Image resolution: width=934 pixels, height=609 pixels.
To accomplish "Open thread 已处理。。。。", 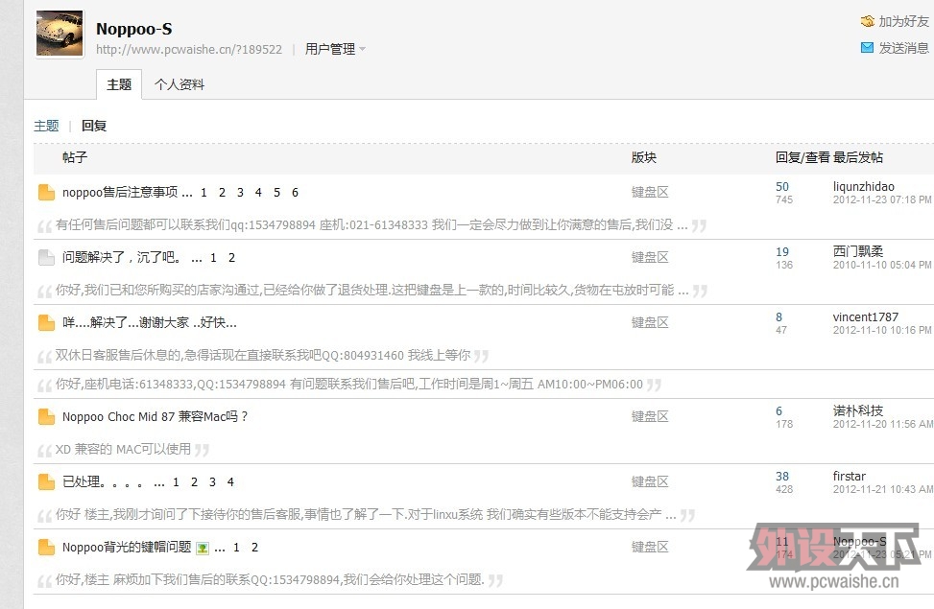I will tap(103, 481).
